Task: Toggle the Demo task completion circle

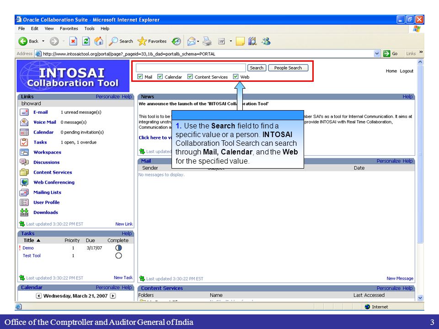Action: 118,248
